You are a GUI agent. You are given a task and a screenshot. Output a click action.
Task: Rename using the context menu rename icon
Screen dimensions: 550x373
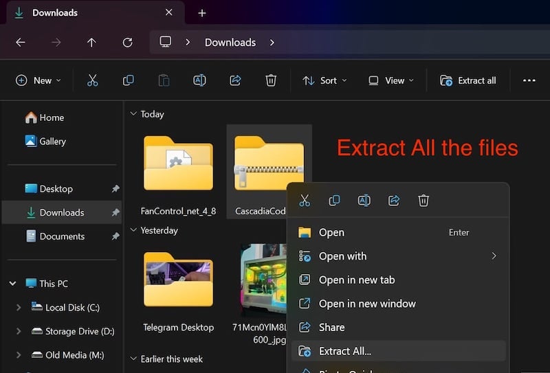(x=364, y=201)
